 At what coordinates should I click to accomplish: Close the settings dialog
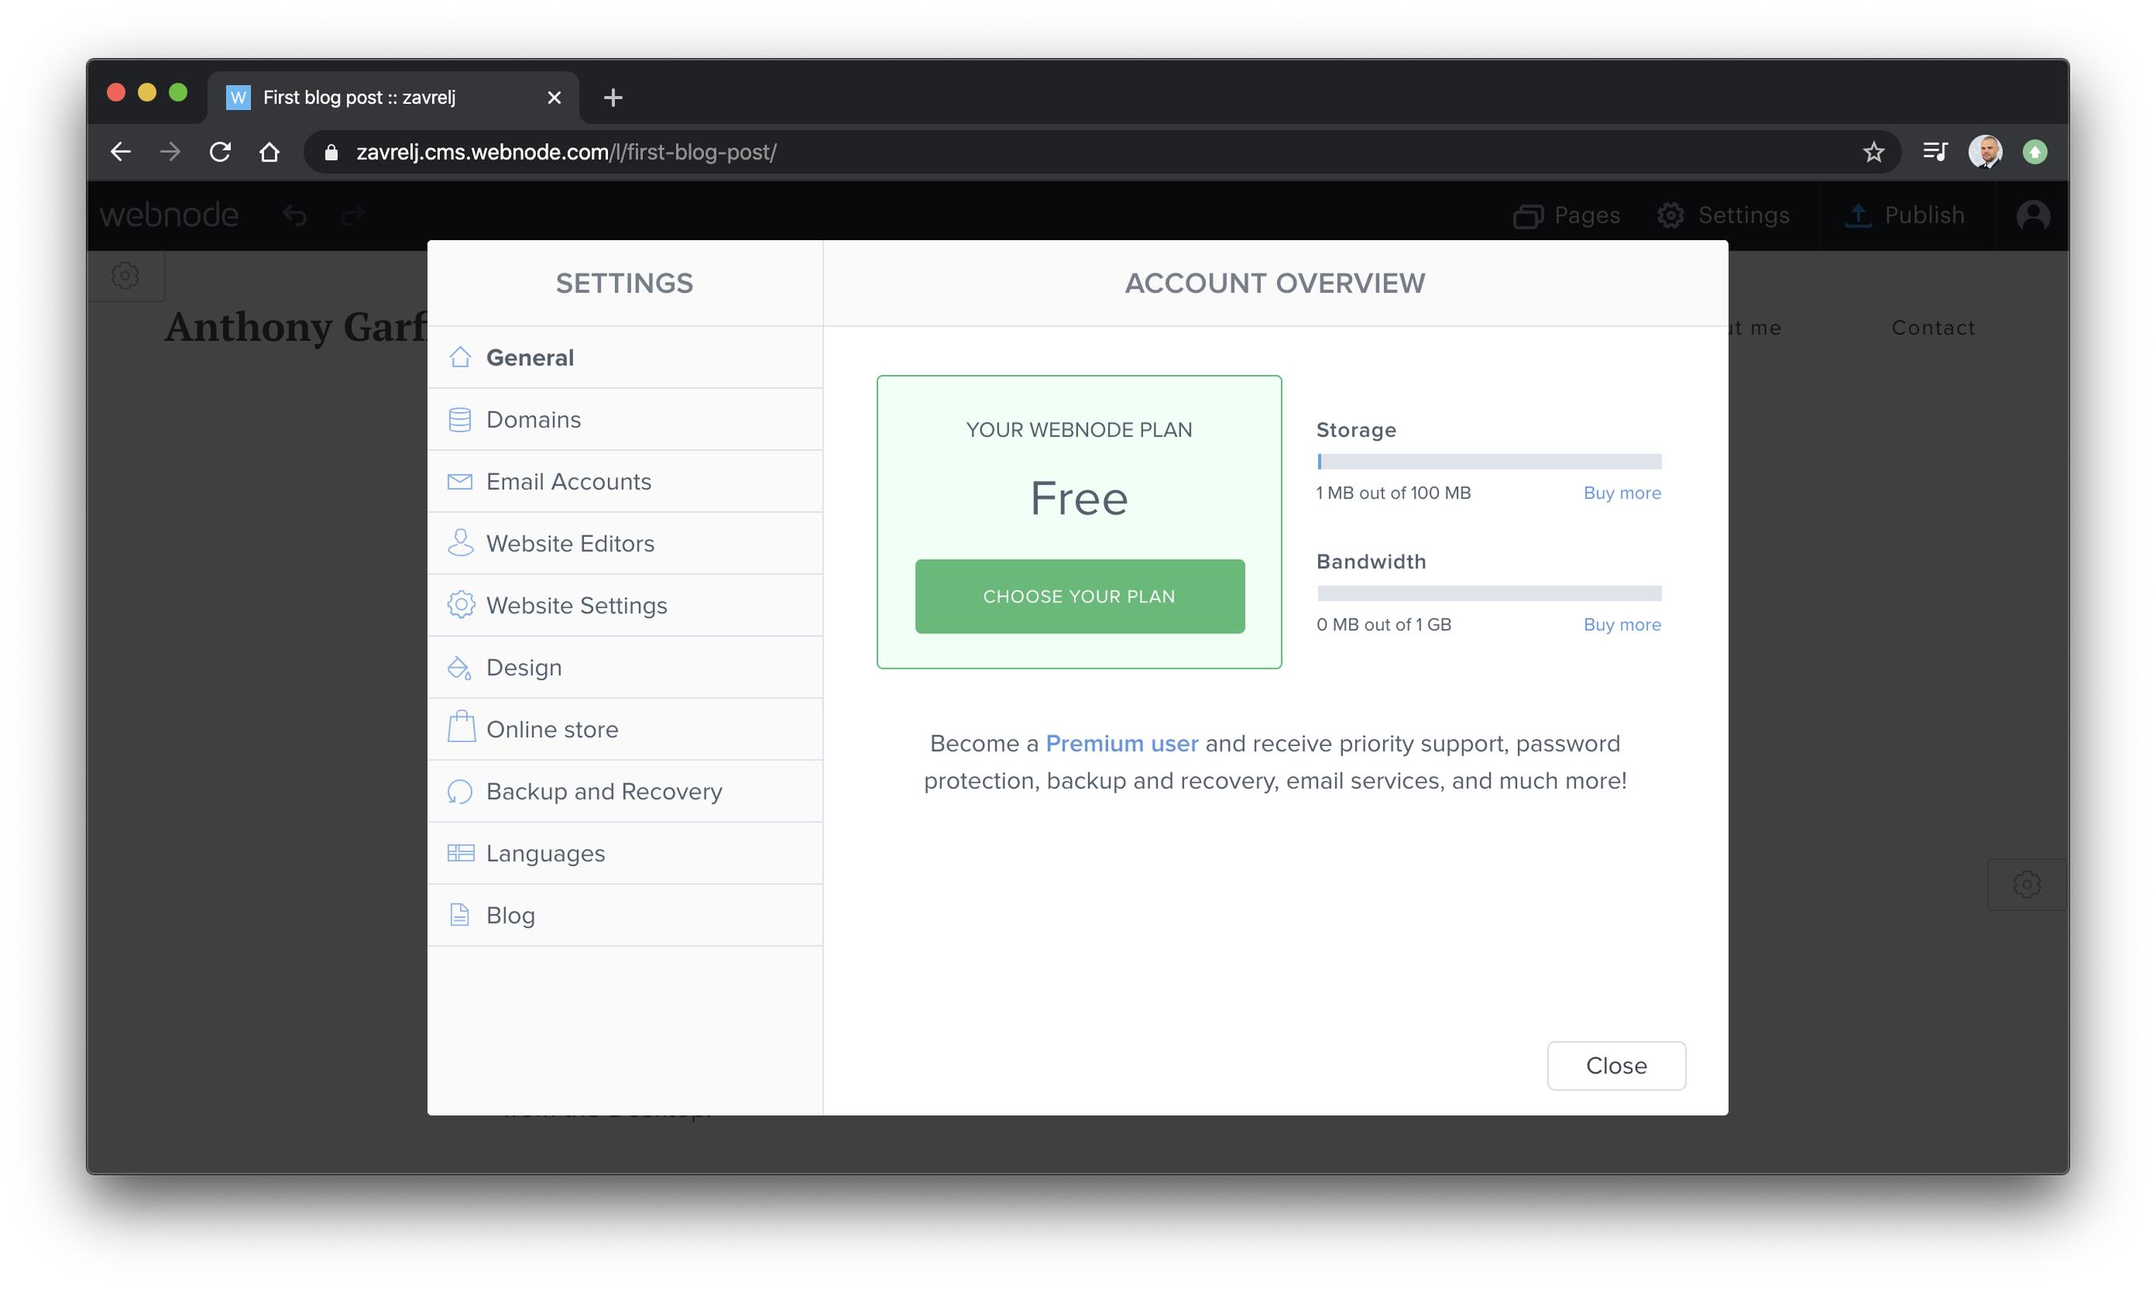(x=1616, y=1065)
